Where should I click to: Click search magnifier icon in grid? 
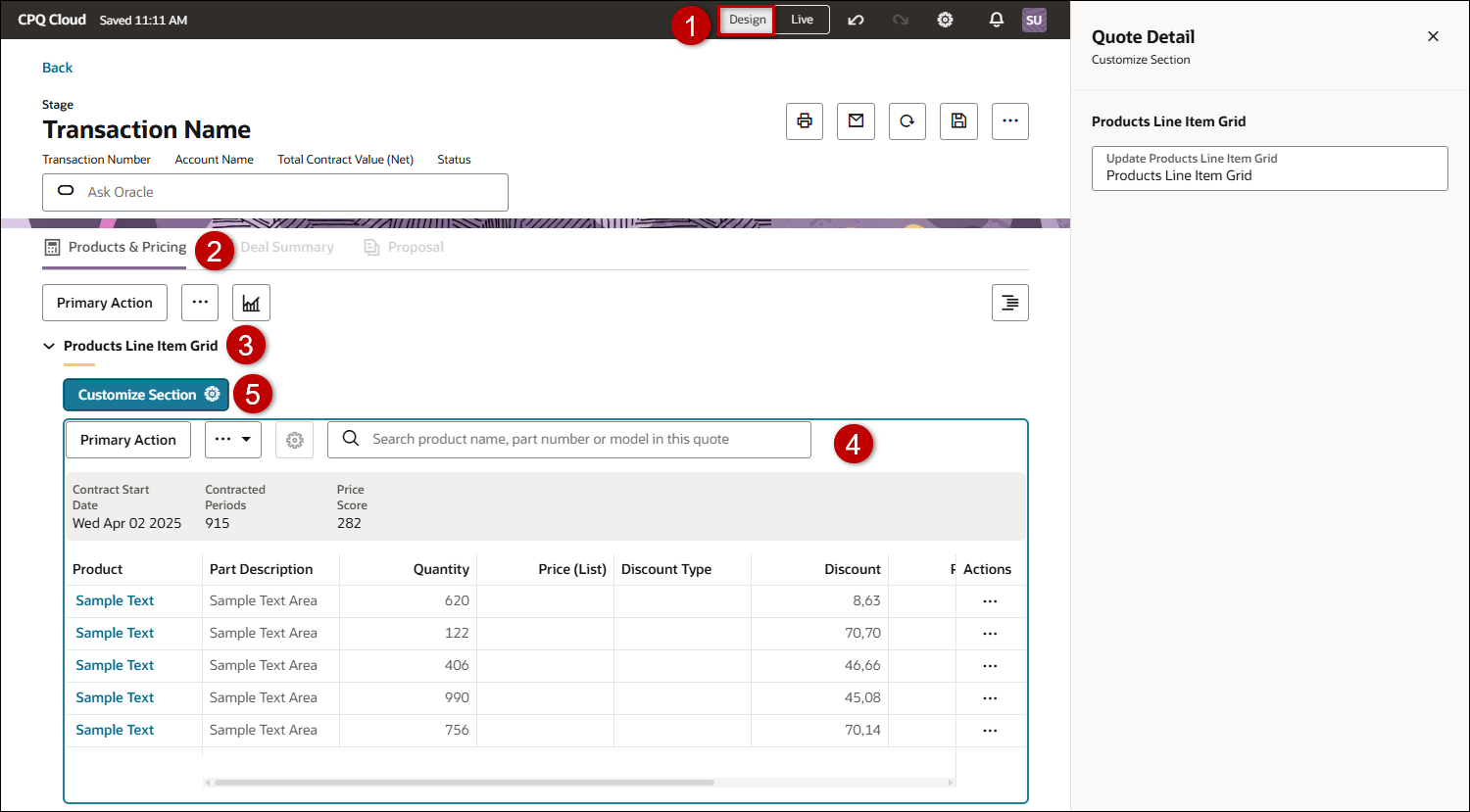[x=350, y=439]
